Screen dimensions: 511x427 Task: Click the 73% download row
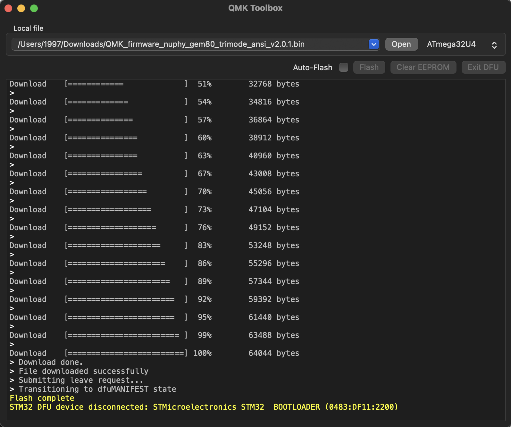(155, 210)
